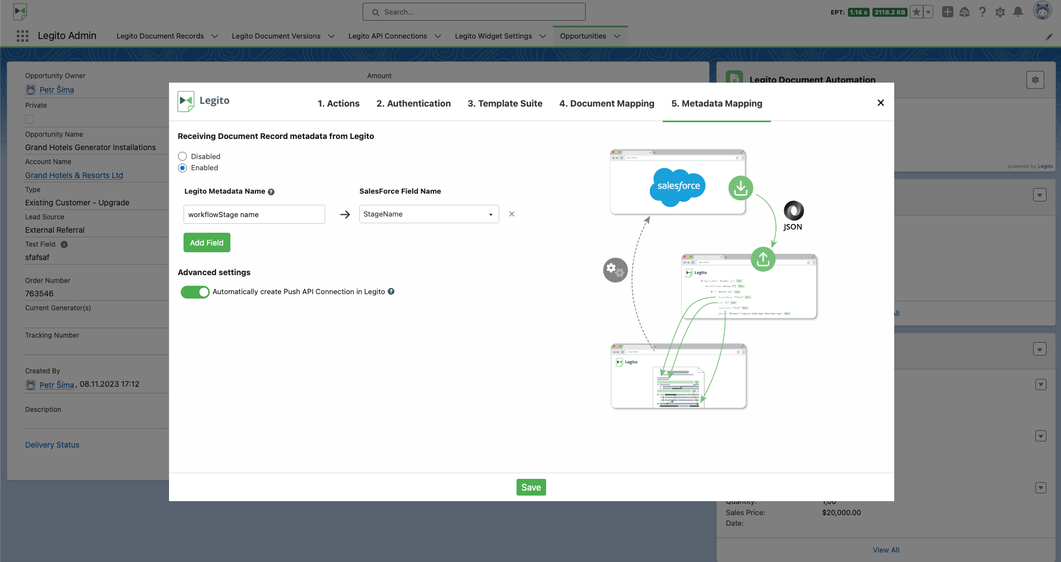Click the Salesforce cloud logo illustration
1061x562 pixels.
pyautogui.click(x=678, y=186)
